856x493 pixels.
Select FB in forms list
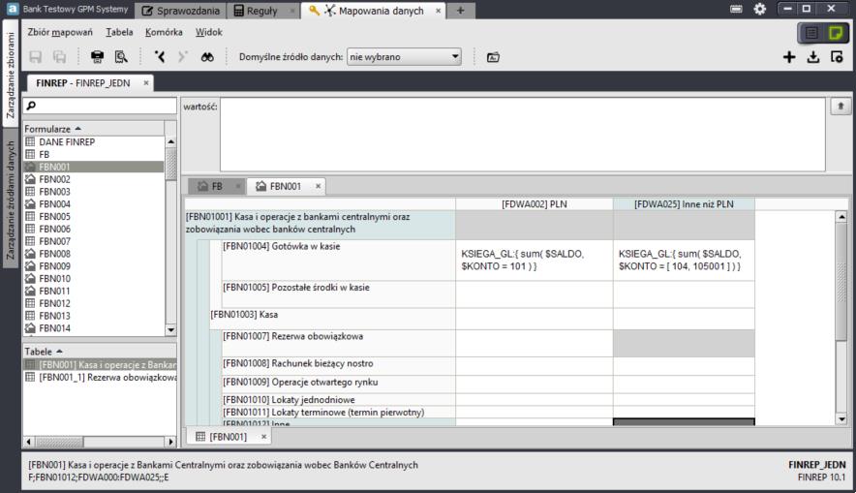click(x=93, y=155)
